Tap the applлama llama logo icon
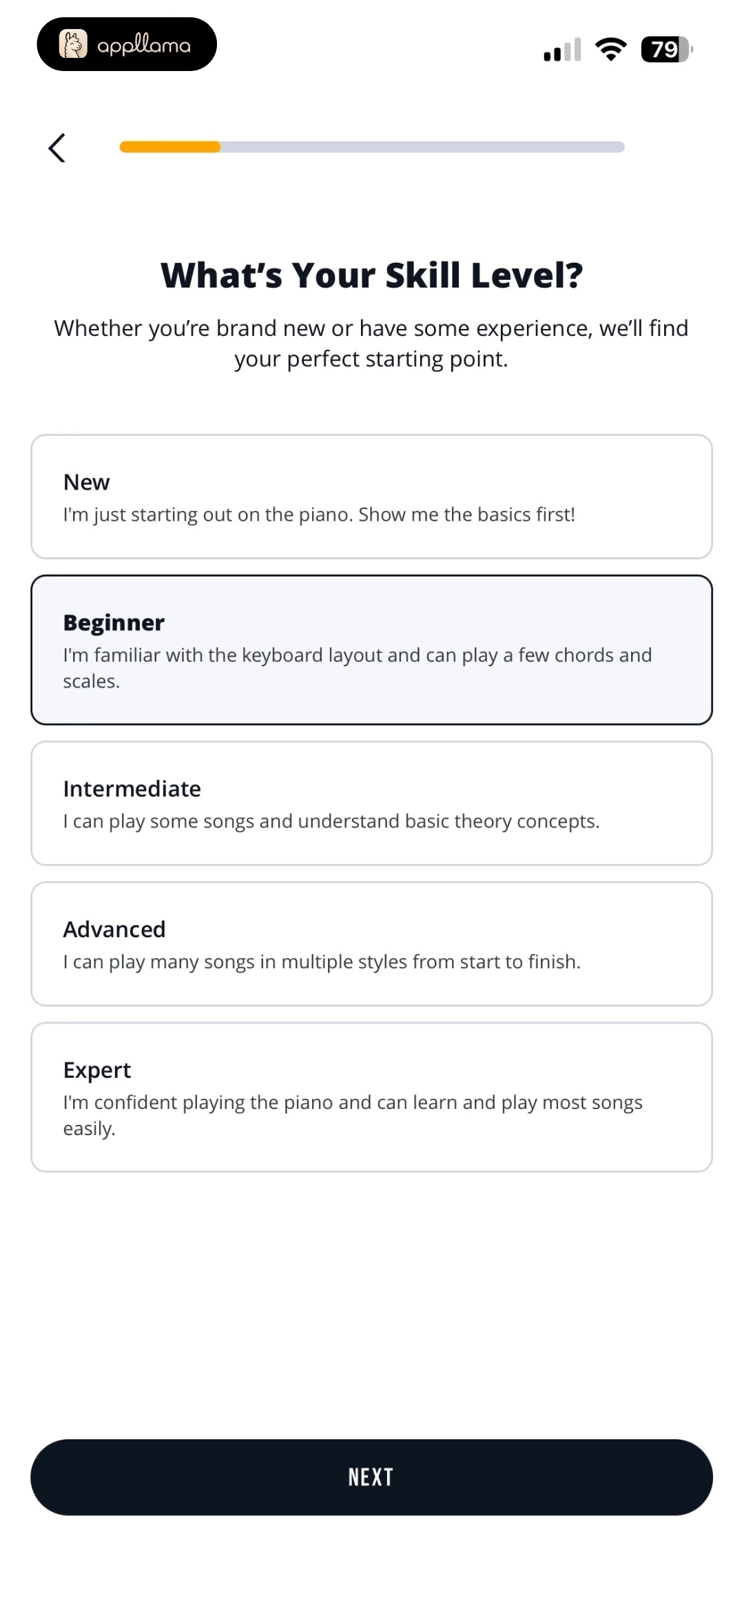The width and height of the screenshot is (744, 1611). pos(73,44)
